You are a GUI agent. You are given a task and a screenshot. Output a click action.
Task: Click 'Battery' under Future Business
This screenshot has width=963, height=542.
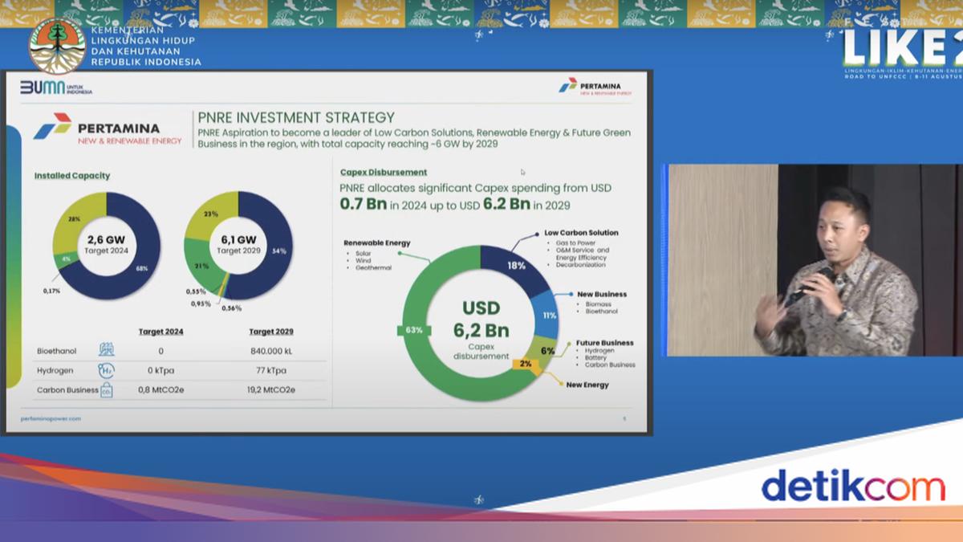(x=597, y=358)
